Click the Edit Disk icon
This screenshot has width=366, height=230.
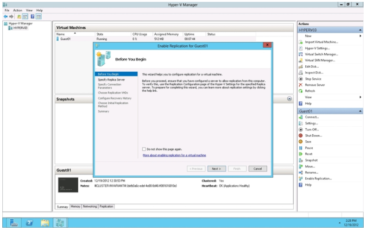(x=301, y=67)
